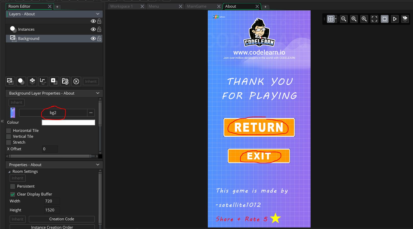Create a new background layer

[x=10, y=82]
